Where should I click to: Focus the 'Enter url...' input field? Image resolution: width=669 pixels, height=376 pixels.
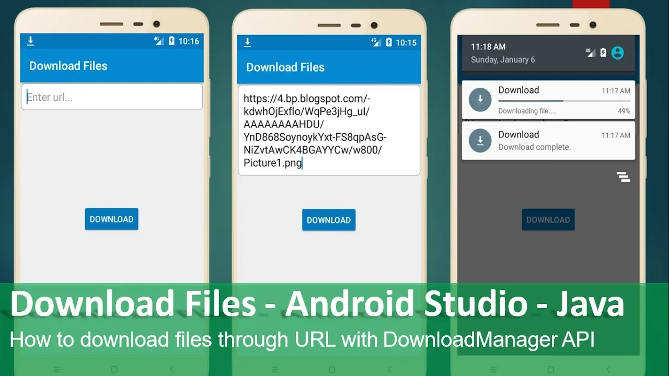click(112, 97)
